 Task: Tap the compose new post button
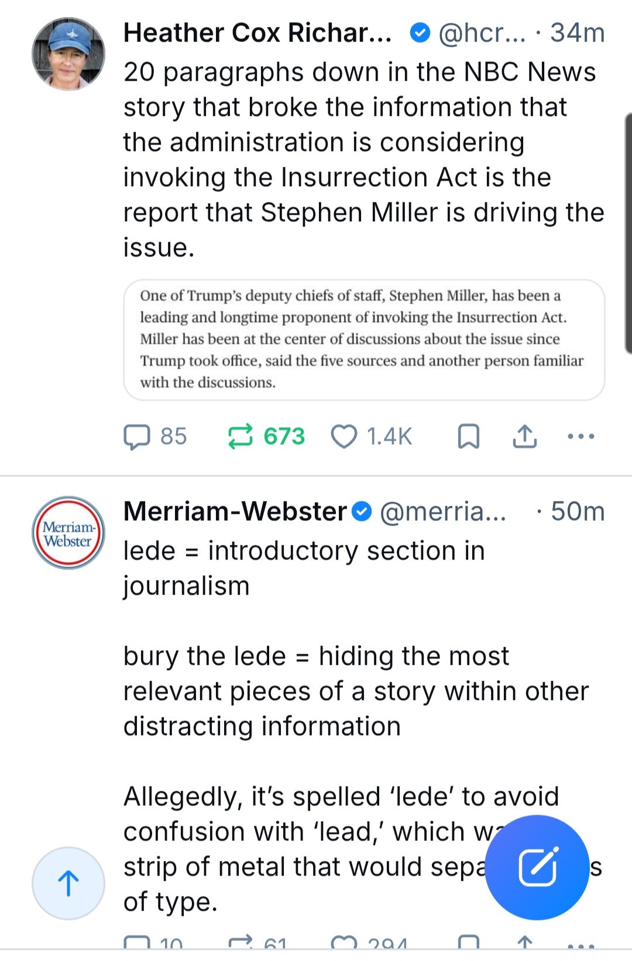(x=537, y=867)
